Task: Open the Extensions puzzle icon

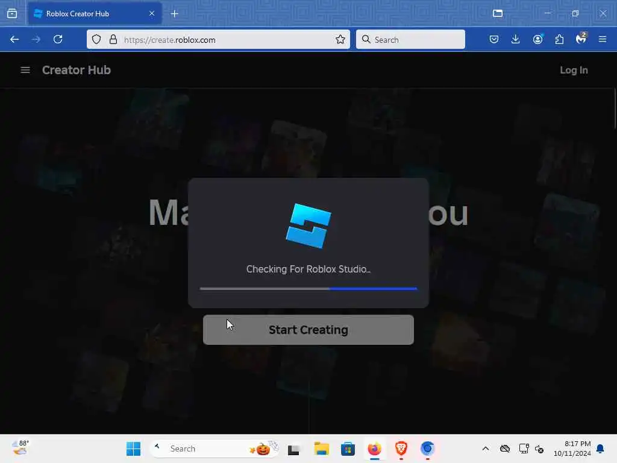Action: (x=559, y=39)
